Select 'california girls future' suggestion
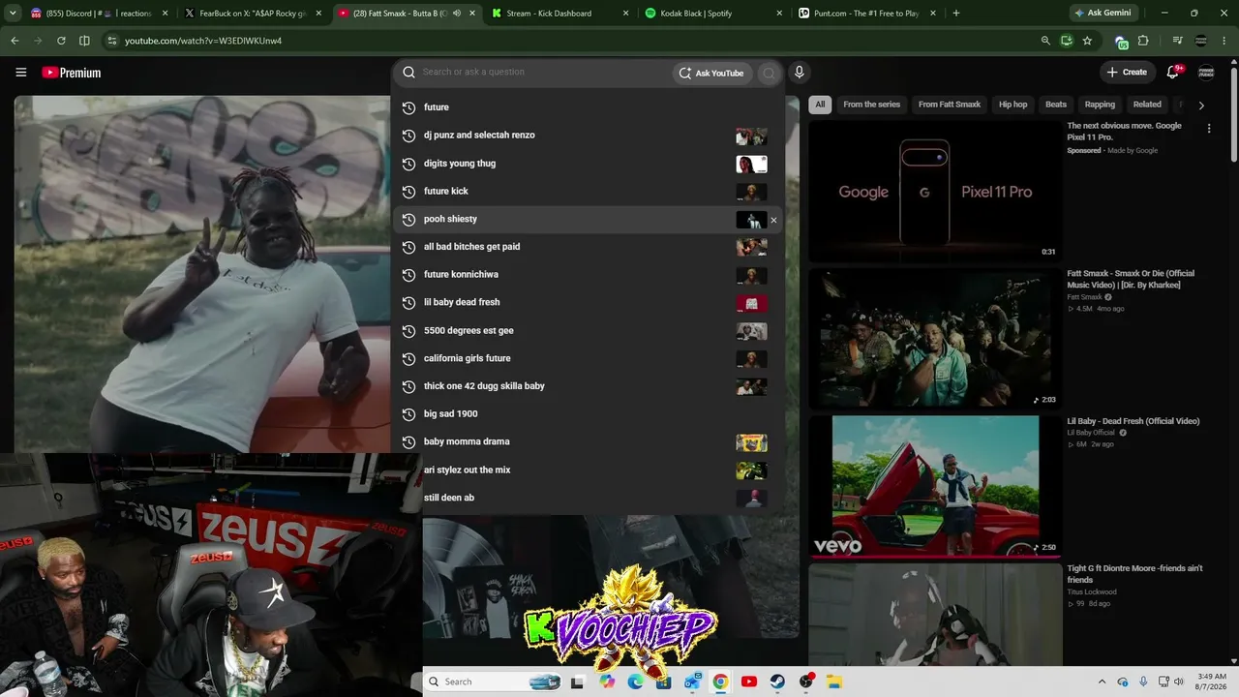 588,359
